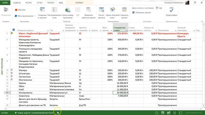Click horizontal scrollbar left arrow

tap(5, 109)
